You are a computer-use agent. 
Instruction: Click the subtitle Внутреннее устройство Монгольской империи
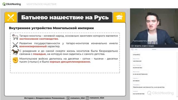[51, 28]
